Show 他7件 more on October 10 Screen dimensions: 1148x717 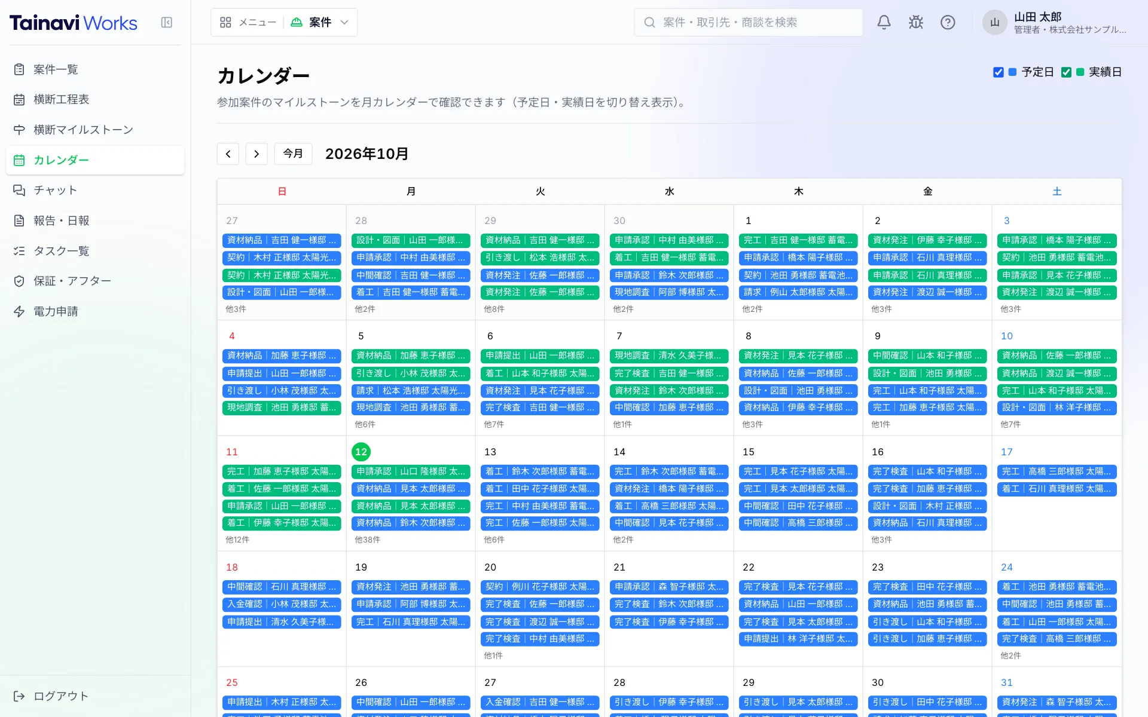tap(1010, 424)
